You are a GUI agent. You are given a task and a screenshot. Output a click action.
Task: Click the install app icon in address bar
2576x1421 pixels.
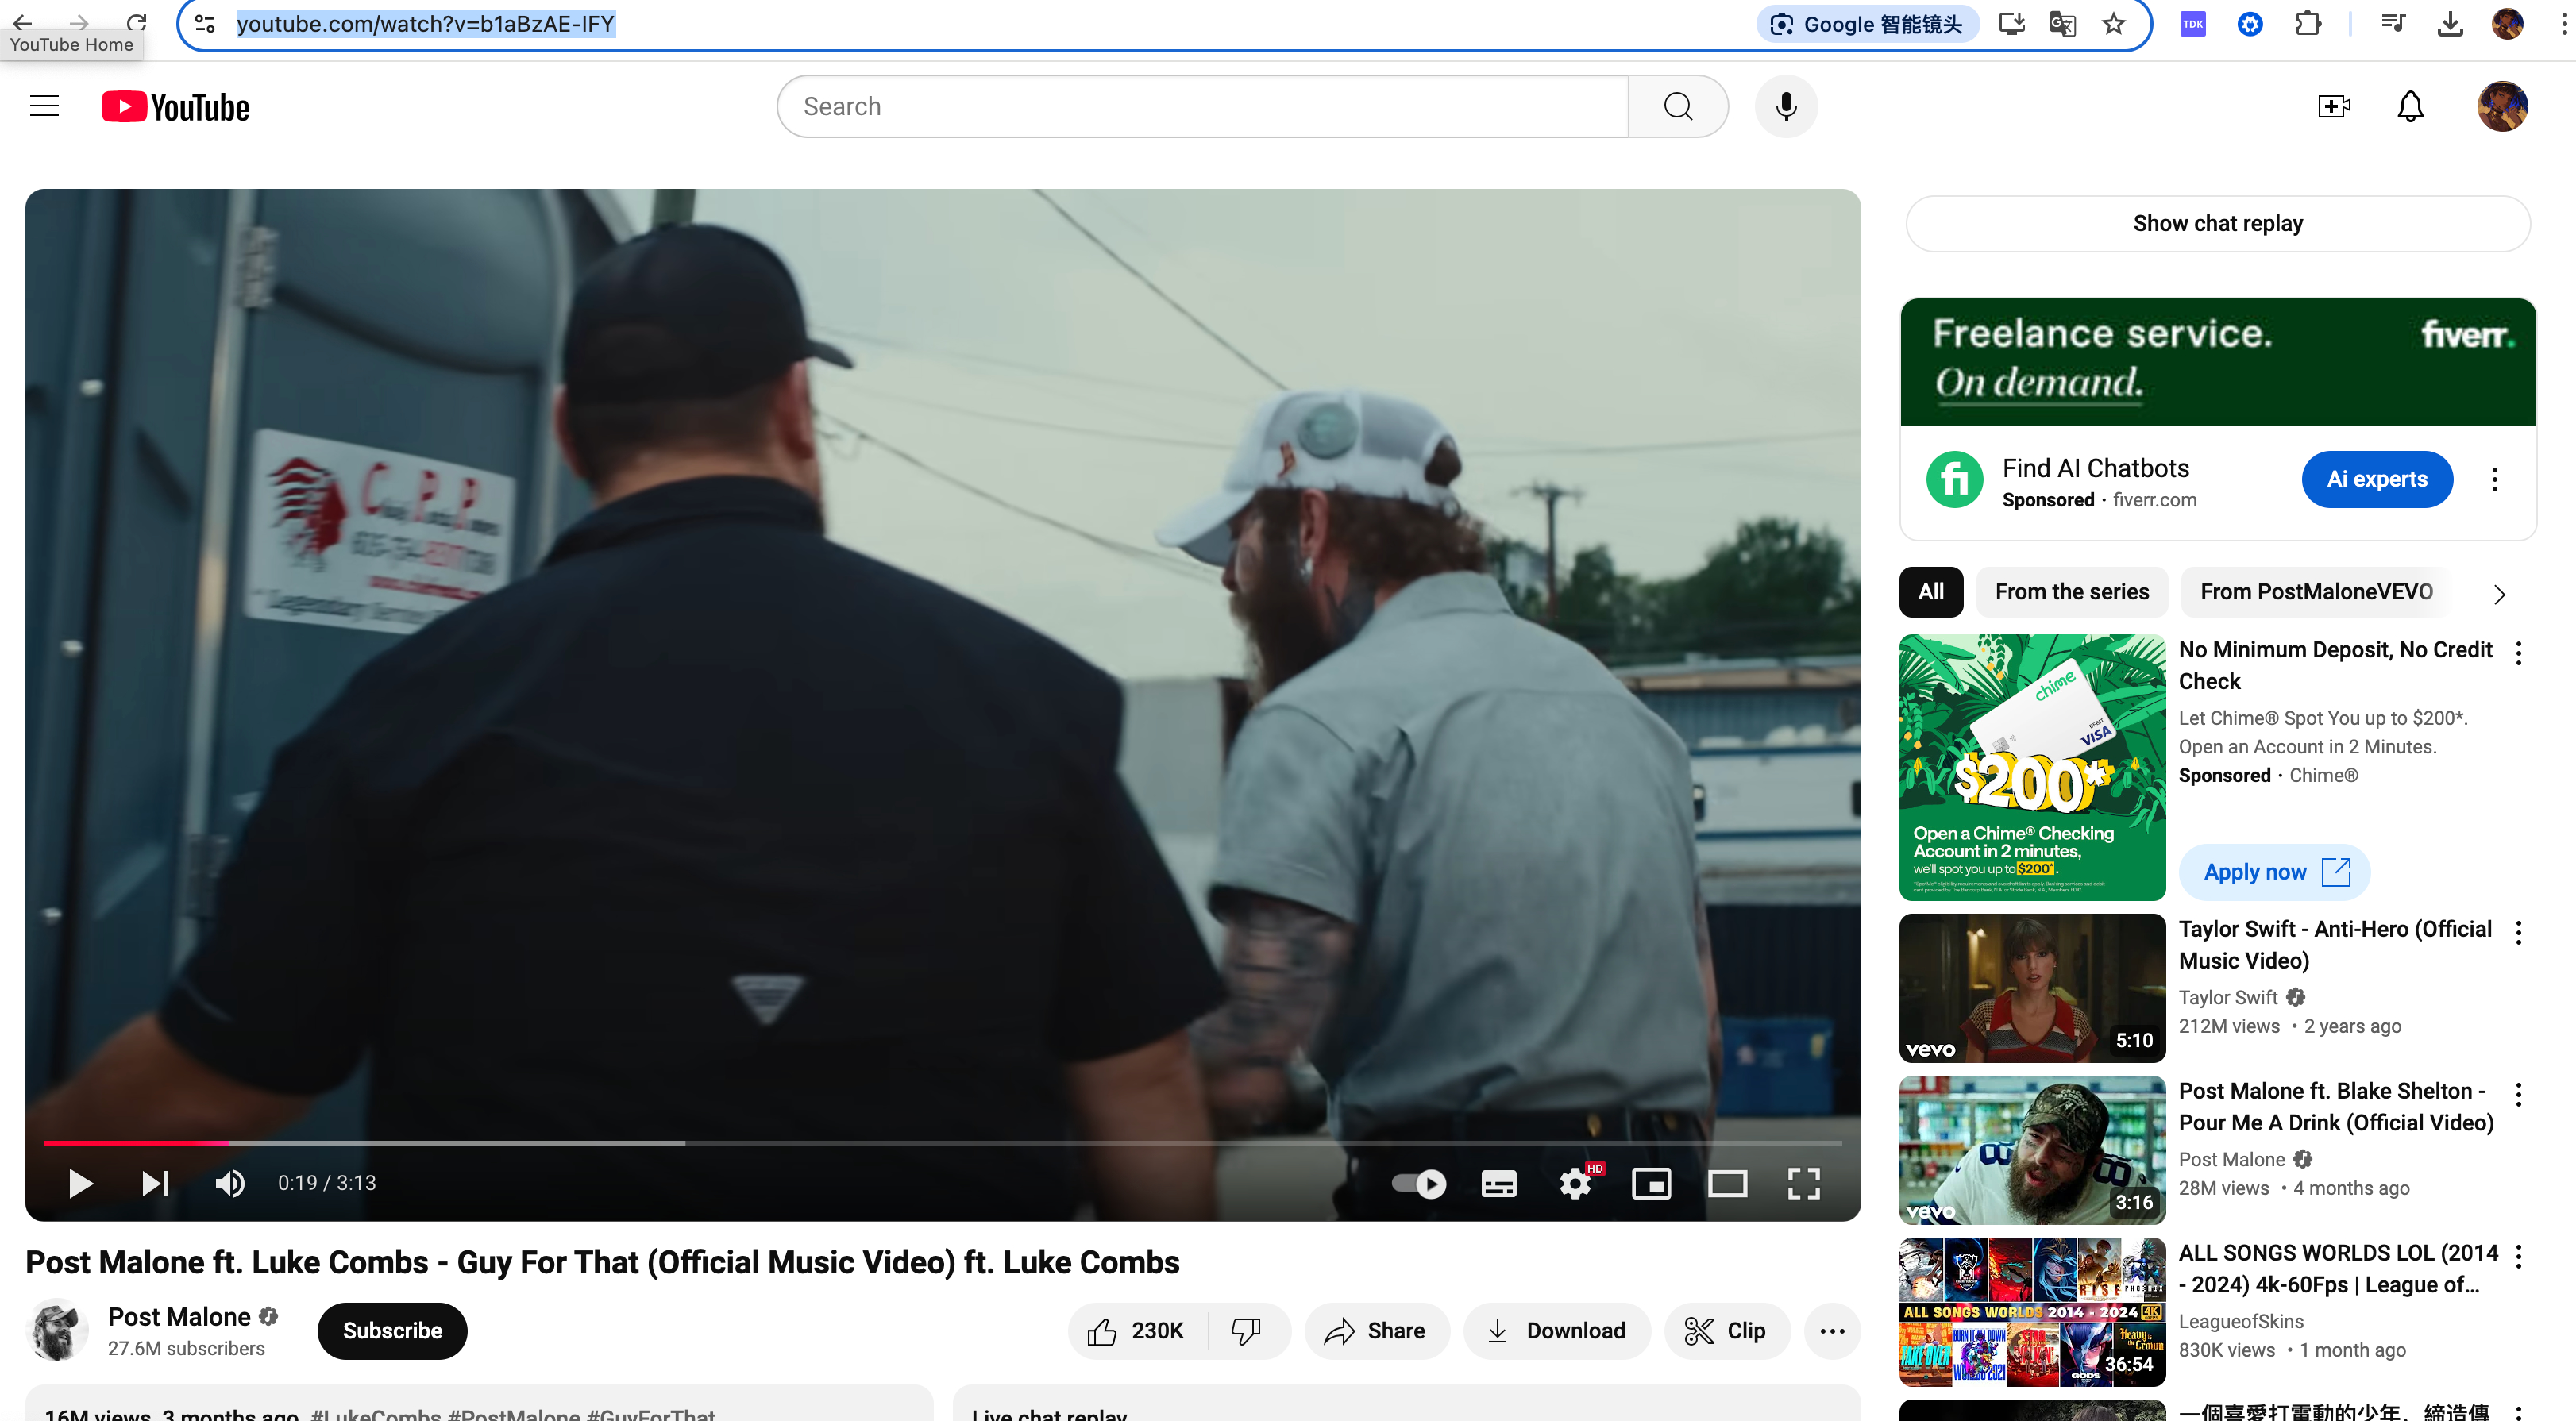(2011, 23)
